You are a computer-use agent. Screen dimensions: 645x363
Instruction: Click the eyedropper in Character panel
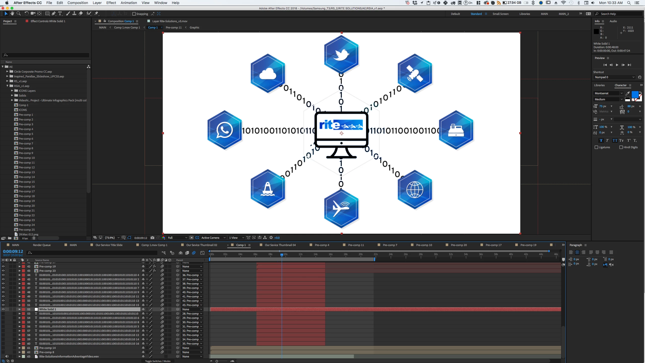[x=627, y=94]
